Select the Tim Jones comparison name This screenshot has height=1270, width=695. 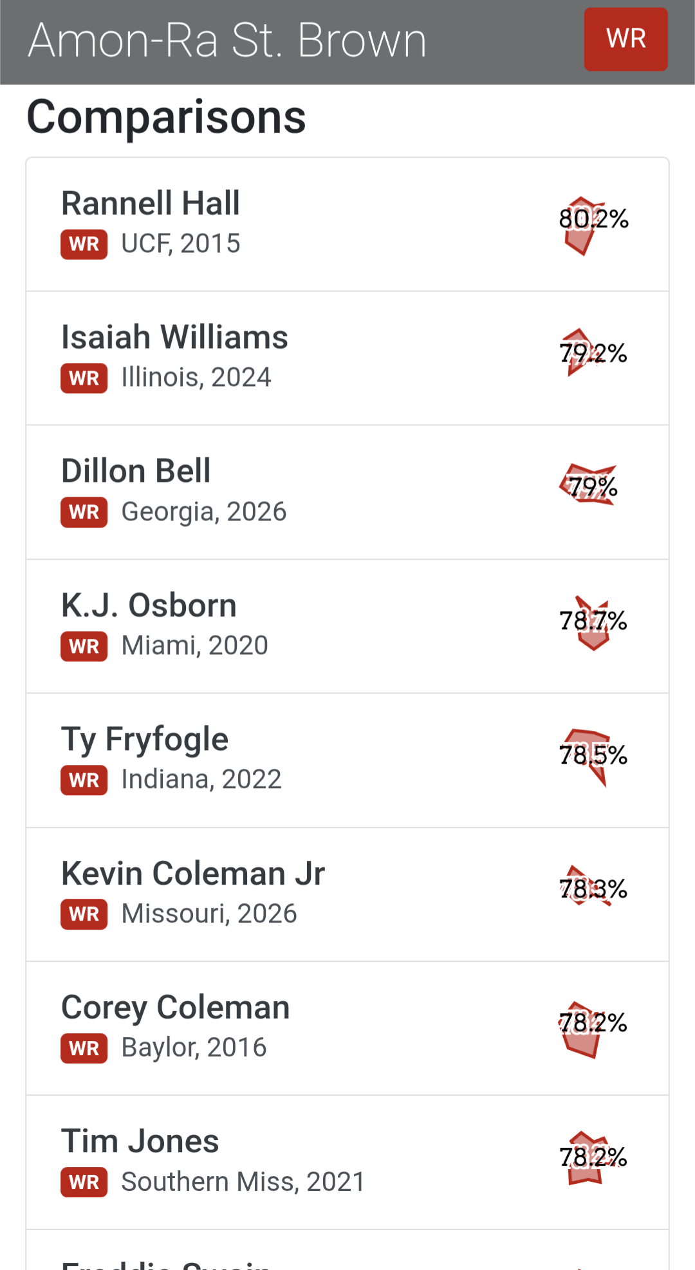click(x=140, y=1141)
